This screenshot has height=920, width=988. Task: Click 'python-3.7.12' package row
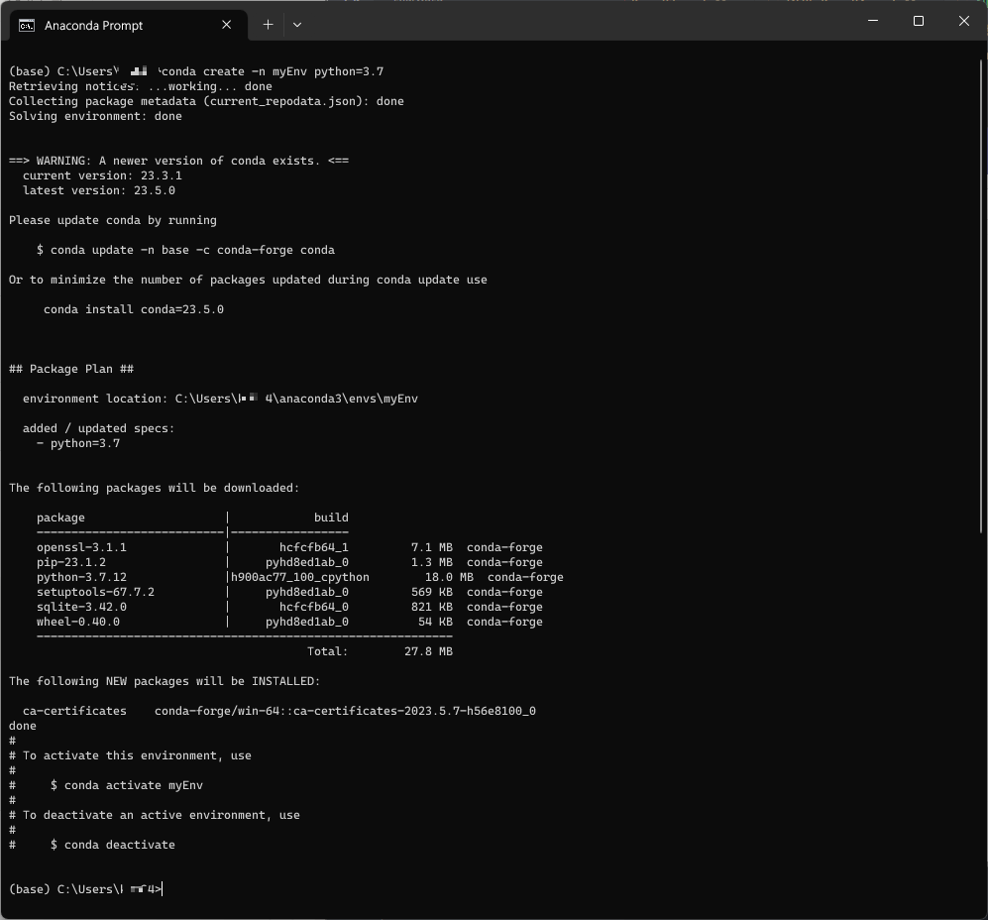click(x=300, y=577)
